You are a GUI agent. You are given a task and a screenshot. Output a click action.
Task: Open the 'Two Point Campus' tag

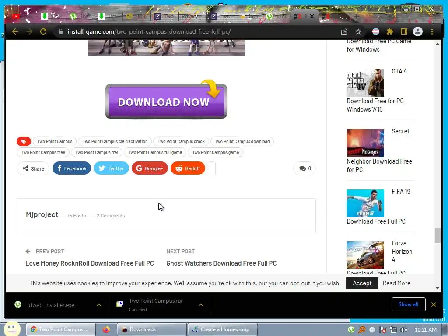[55, 141]
